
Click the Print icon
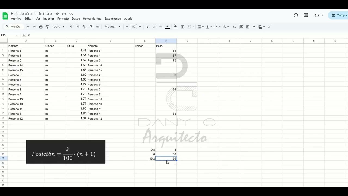click(x=41, y=27)
